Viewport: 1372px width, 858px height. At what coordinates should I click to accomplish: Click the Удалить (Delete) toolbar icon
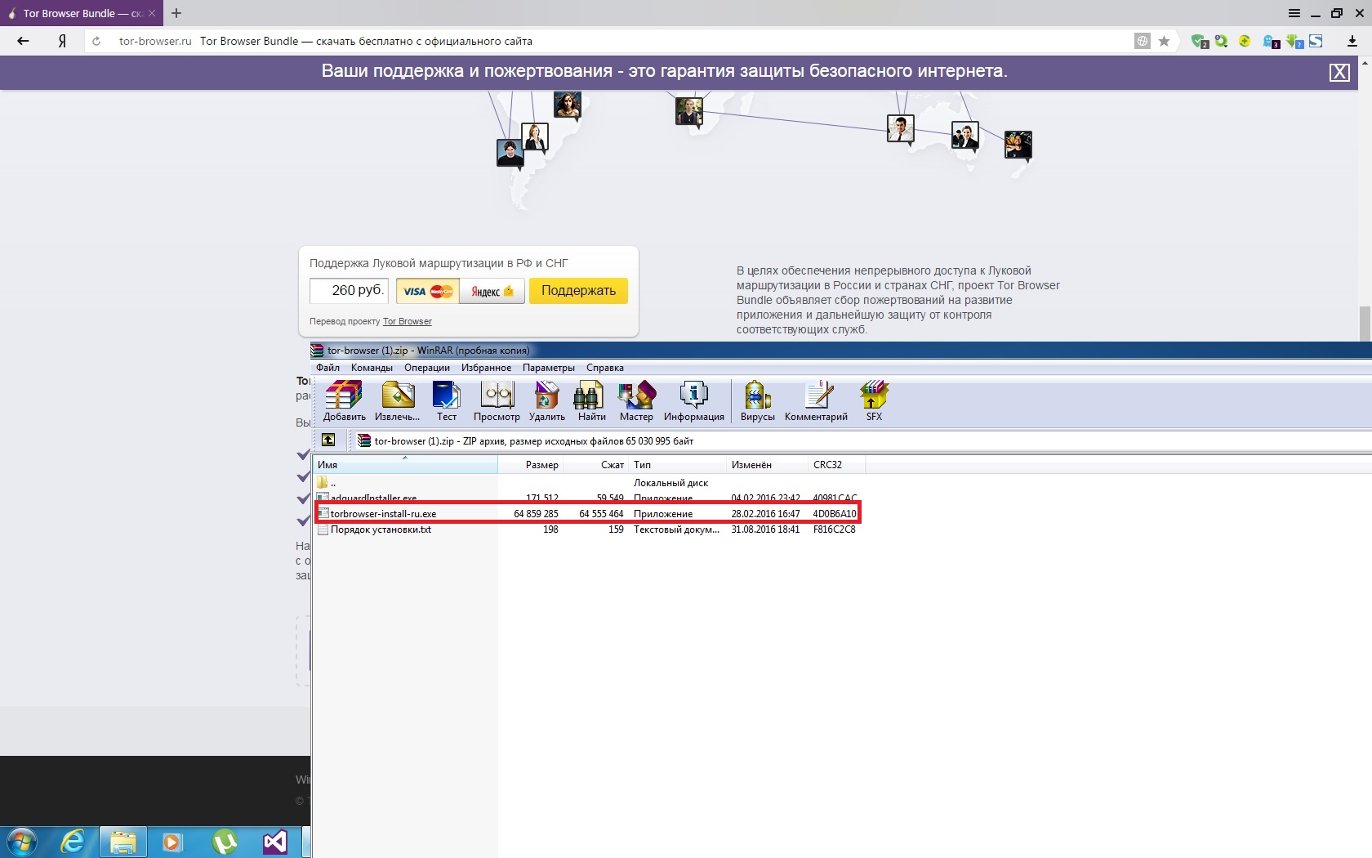click(546, 401)
